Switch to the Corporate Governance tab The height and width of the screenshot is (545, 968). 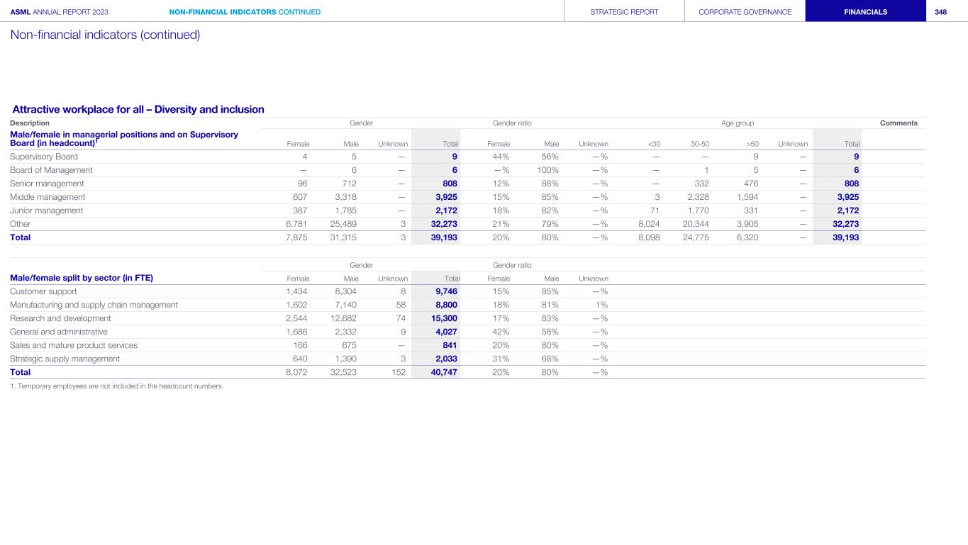[745, 12]
